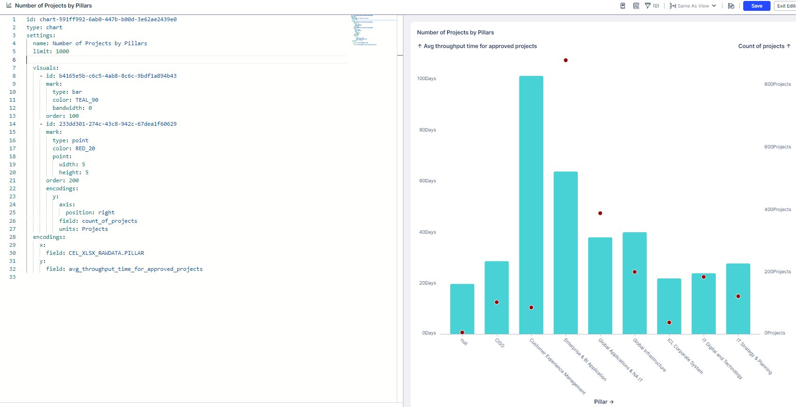Click the 'bandwidth: 0' line
The height and width of the screenshot is (407, 796).
(x=72, y=108)
